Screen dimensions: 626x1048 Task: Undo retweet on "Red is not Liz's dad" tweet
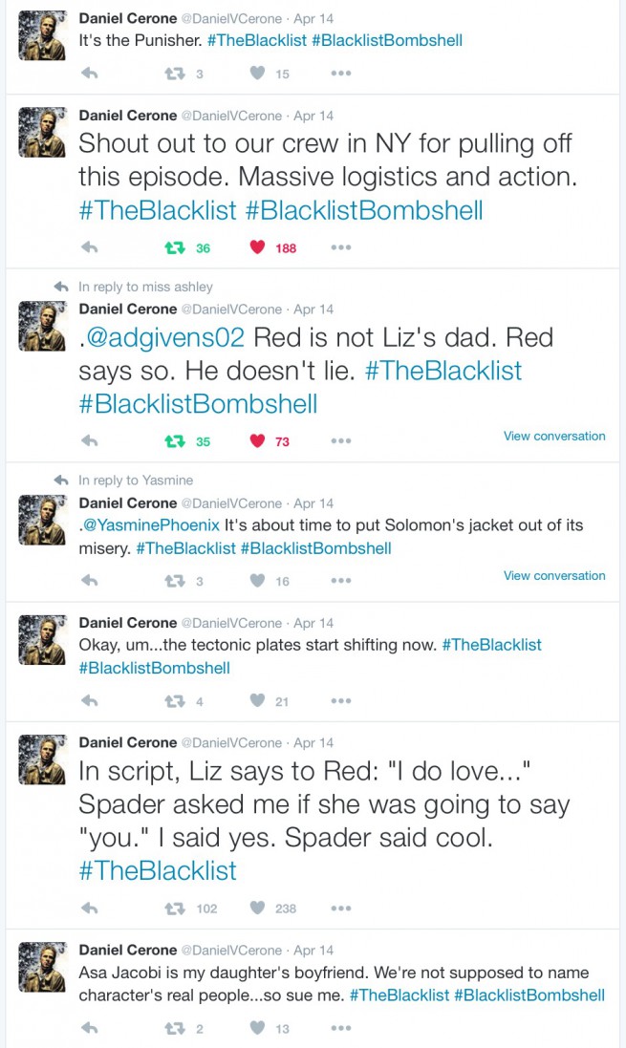coord(175,441)
